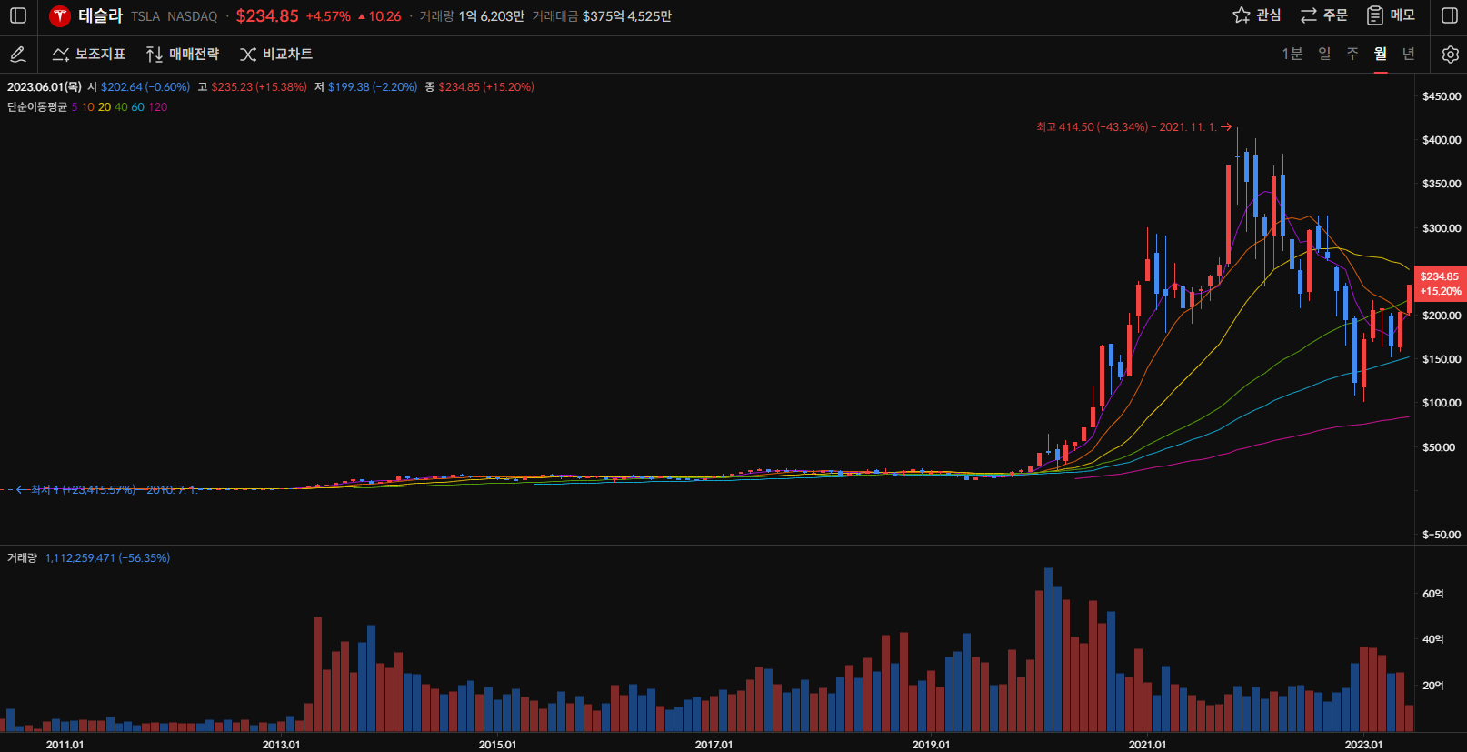Click the 테슬라 stock name
The image size is (1467, 752).
coord(100,15)
